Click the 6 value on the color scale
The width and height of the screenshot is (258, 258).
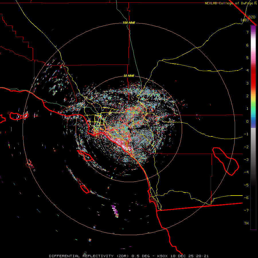click(x=247, y=45)
